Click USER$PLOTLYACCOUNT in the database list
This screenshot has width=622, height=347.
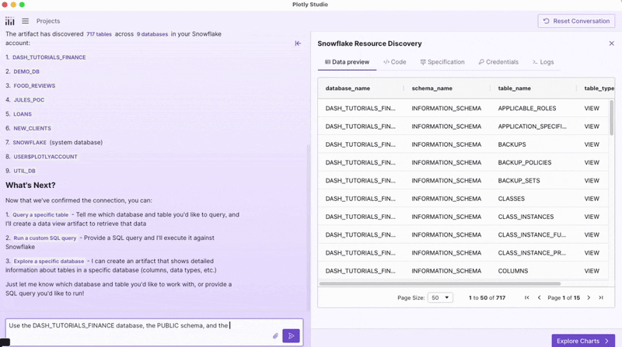46,157
